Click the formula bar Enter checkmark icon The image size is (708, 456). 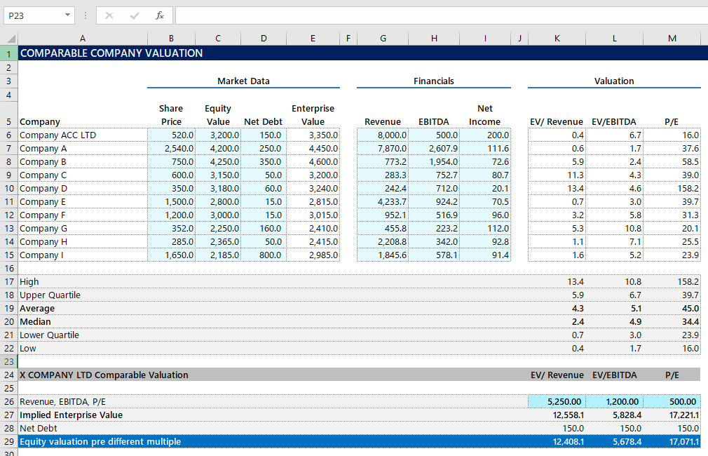[135, 15]
